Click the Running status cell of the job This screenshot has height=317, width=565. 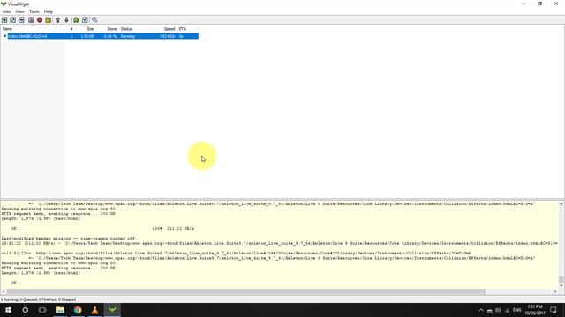tap(128, 36)
